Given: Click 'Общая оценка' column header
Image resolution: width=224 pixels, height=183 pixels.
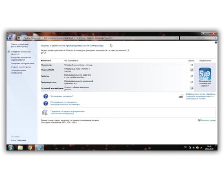Looking at the screenshot, I should point(205,61).
